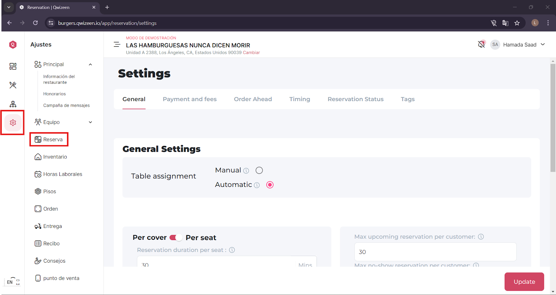Show info tooltip for Automatic assignment
Viewport: 556px width, 295px height.
pos(257,185)
